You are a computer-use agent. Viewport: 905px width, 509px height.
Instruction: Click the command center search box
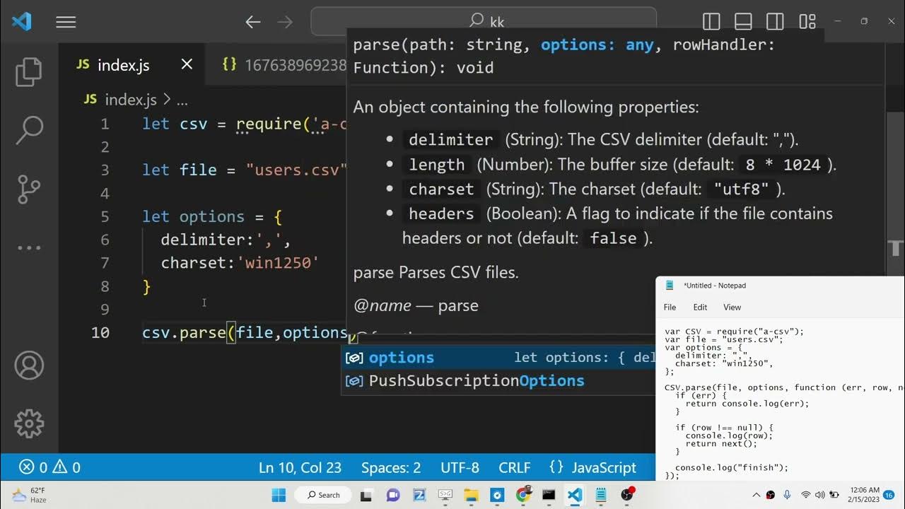pos(485,22)
